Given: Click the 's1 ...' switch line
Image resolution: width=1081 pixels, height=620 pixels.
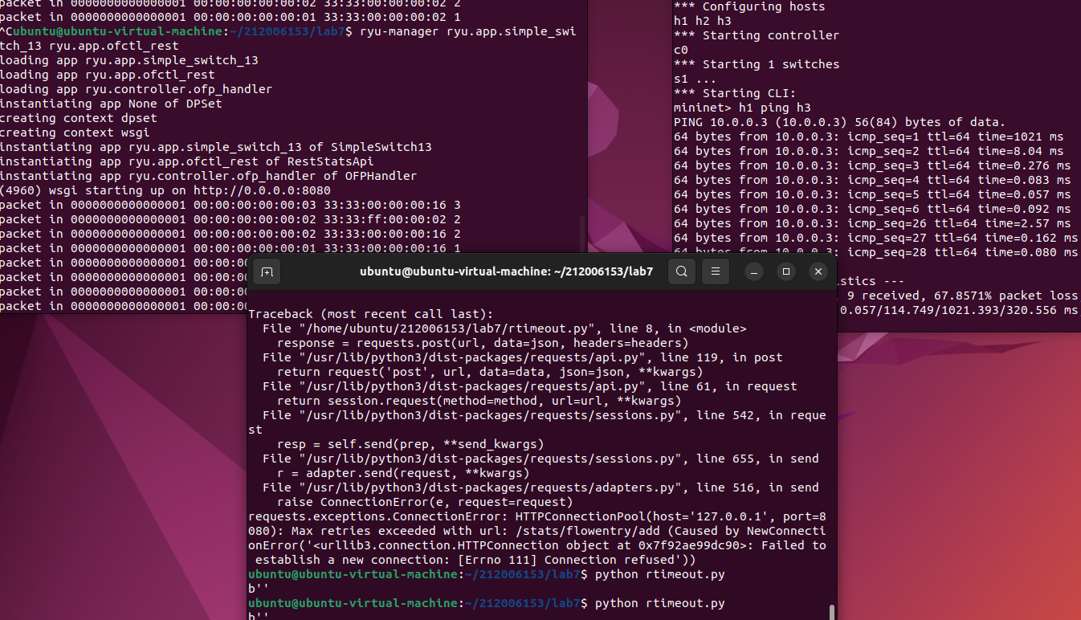Looking at the screenshot, I should click(x=696, y=79).
